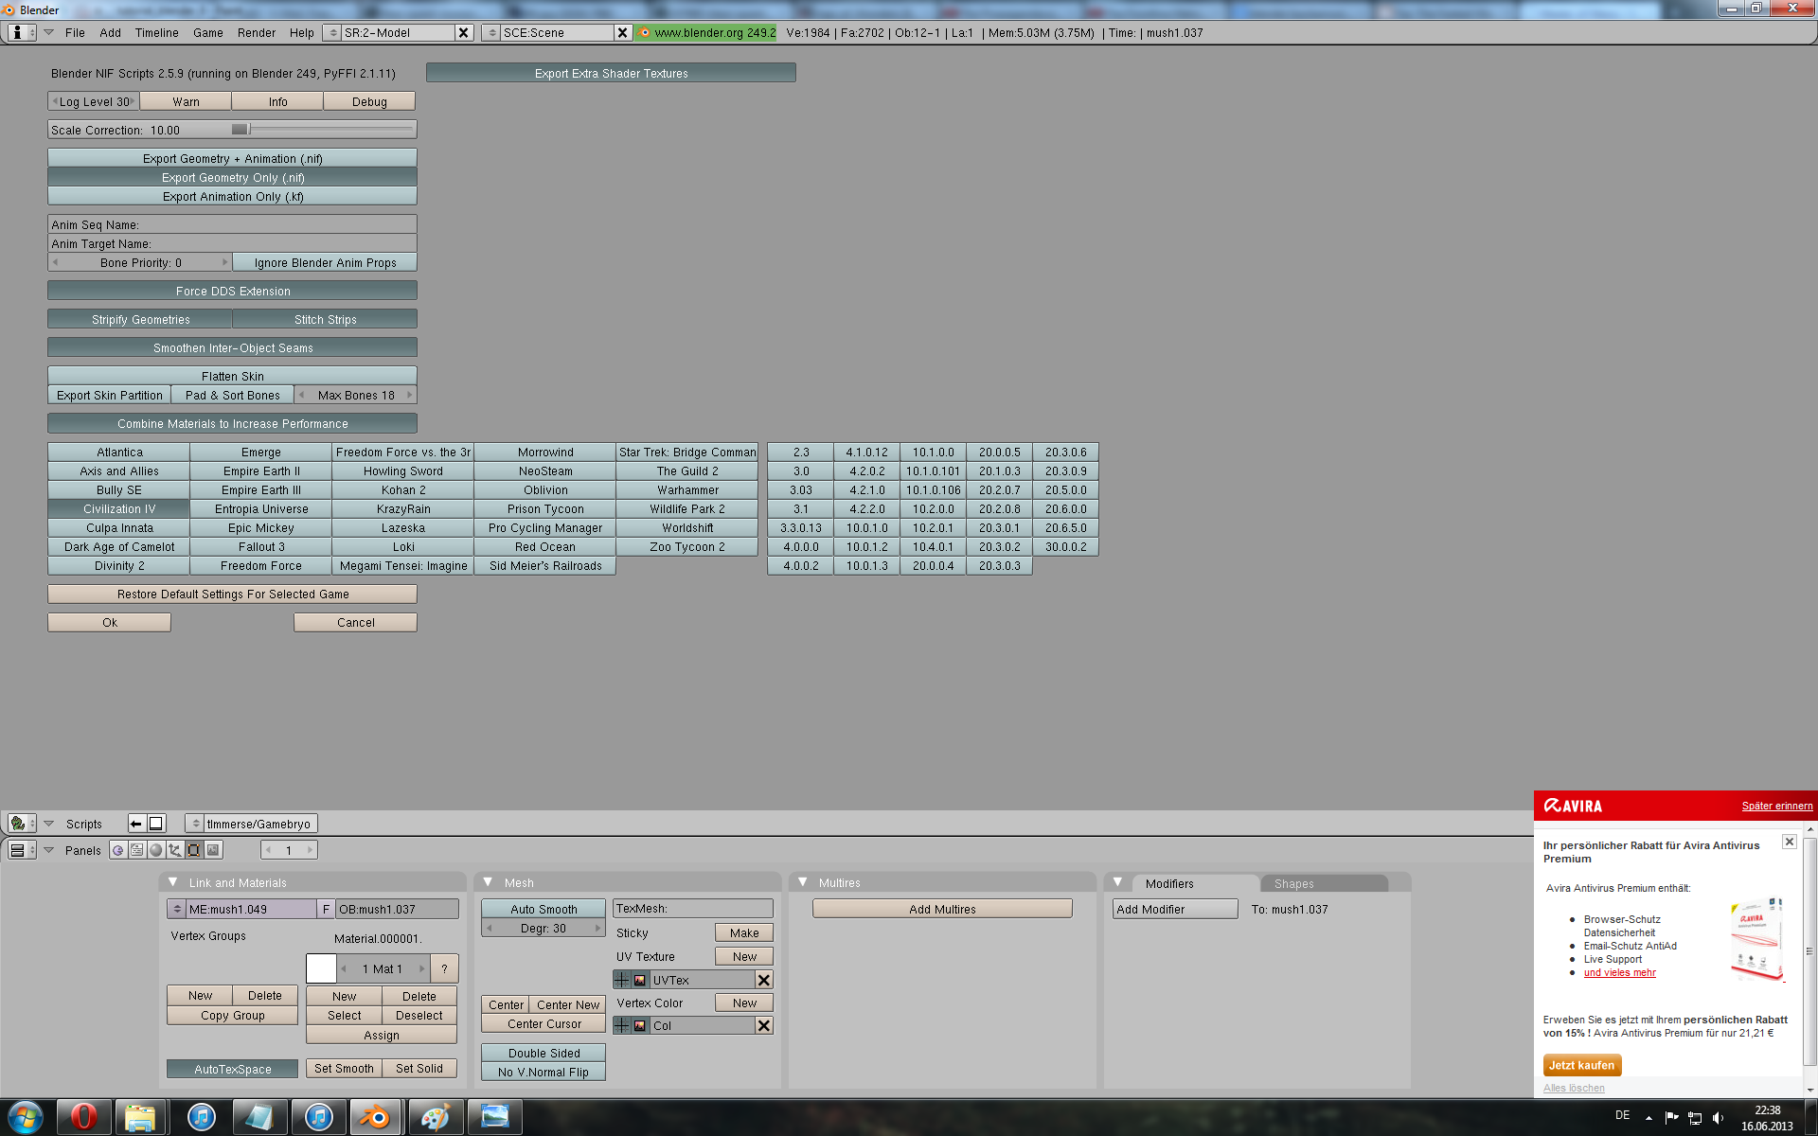Delete the SCE:Scene datablock with X
This screenshot has width=1818, height=1136.
click(622, 32)
